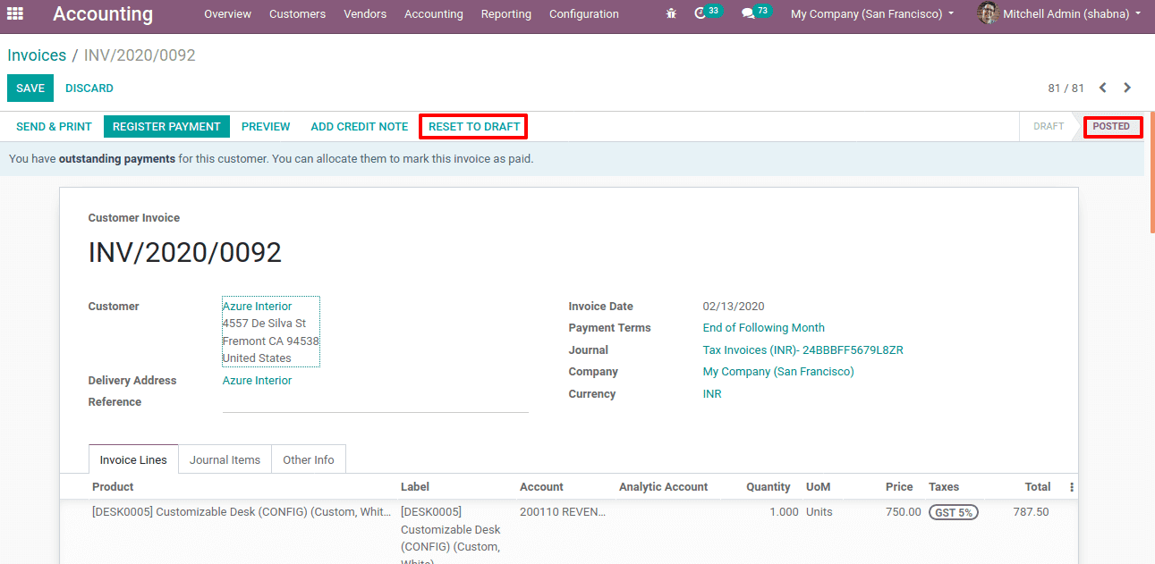This screenshot has width=1155, height=564.
Task: Open activities clock icon with 33 badge
Action: click(x=708, y=13)
